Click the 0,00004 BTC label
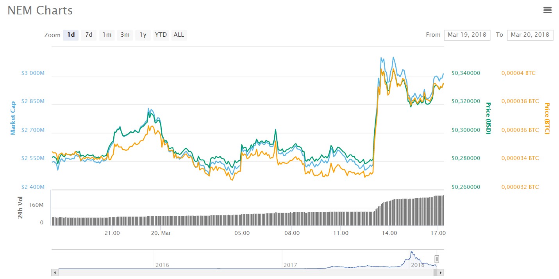 pyautogui.click(x=518, y=73)
